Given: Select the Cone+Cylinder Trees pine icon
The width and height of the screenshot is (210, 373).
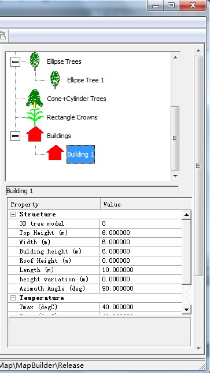Looking at the screenshot, I should pyautogui.click(x=35, y=99).
